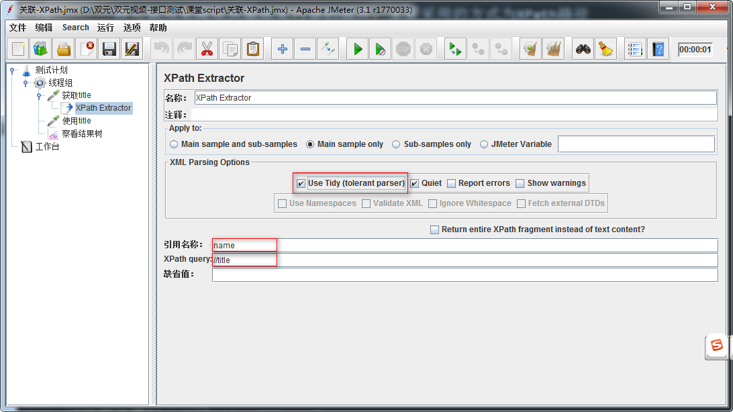Clear results with single broom icon
Image resolution: width=733 pixels, height=412 pixels.
[x=530, y=49]
